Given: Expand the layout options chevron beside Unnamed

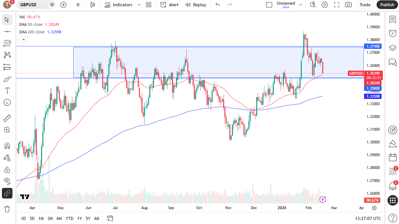Looking at the screenshot, I should click(x=300, y=5).
